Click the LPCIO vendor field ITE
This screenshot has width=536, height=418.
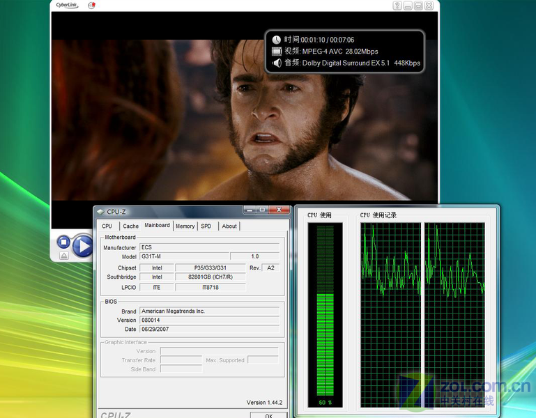pos(157,288)
